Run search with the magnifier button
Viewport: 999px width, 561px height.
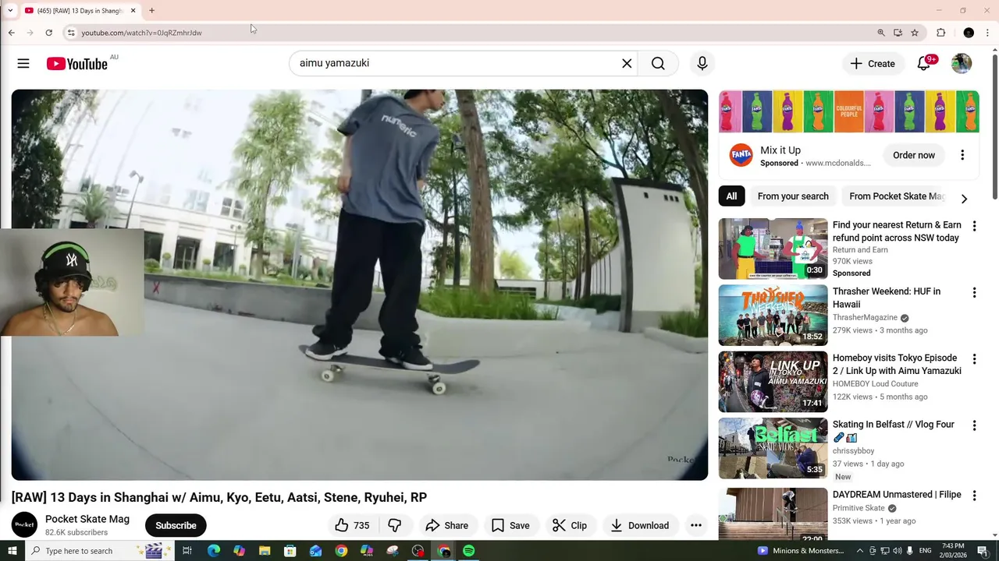click(658, 63)
